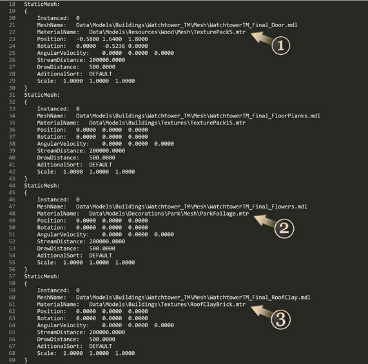Click the StaticMesh header on line 57
Image resolution: width=368 pixels, height=364 pixels.
tap(42, 277)
